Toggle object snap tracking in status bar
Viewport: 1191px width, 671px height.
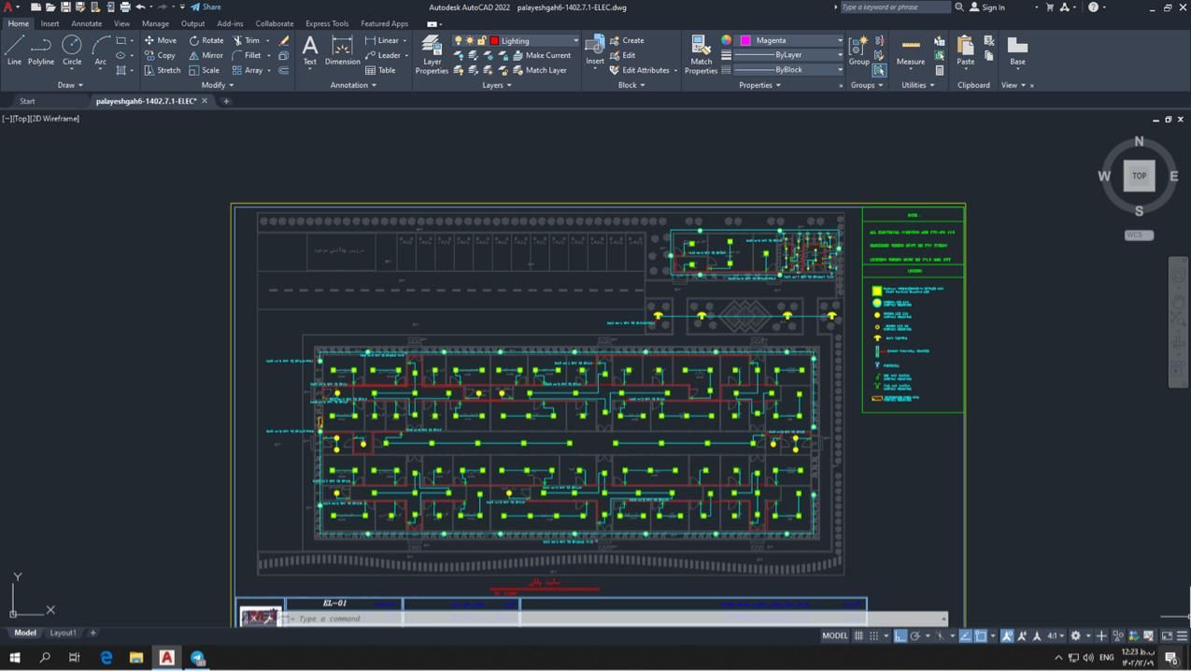(x=966, y=635)
